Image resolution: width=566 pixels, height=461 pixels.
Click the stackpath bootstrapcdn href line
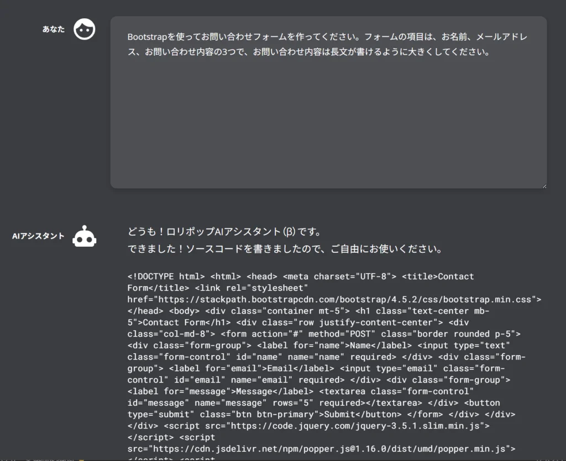[x=334, y=300]
